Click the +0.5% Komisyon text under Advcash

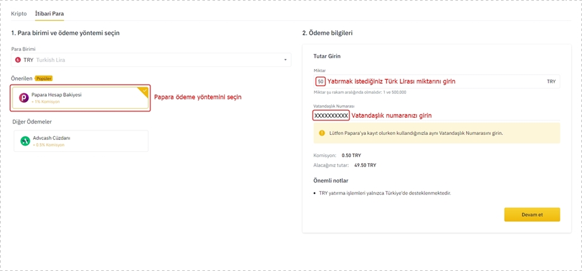coord(49,145)
